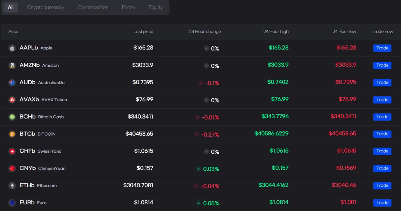This screenshot has width=401, height=211.
Task: Click the orange Bitcoin icon for BTCb
Action: point(12,134)
